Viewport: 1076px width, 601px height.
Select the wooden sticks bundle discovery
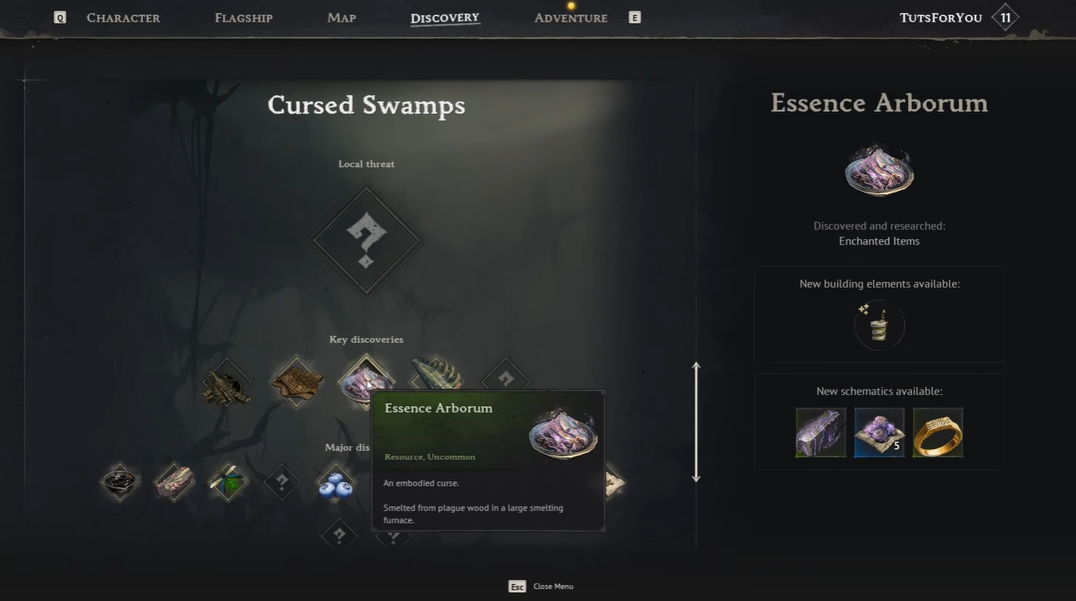coord(226,382)
